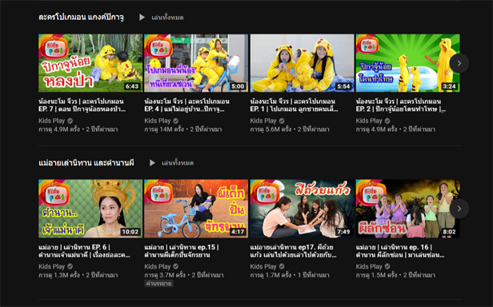Open video title เล่านิทาน ep. 16
The height and width of the screenshot is (307, 493).
(400, 251)
